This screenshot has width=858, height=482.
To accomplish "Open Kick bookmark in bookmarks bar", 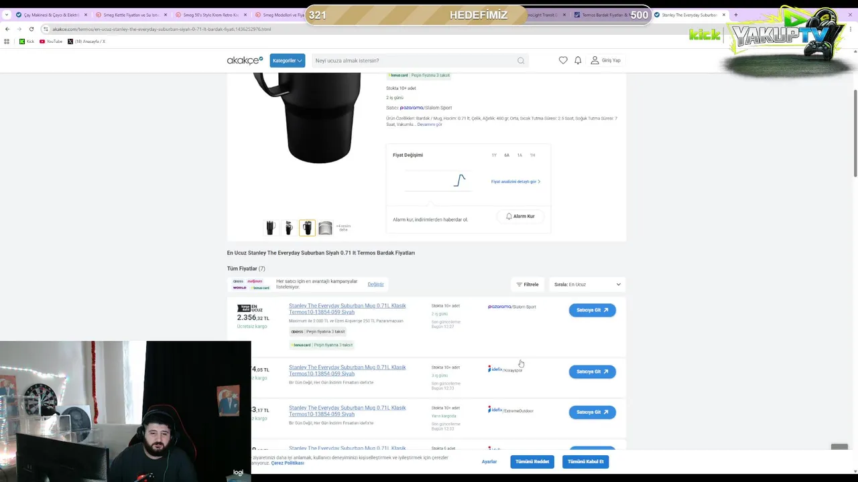I will [x=27, y=42].
